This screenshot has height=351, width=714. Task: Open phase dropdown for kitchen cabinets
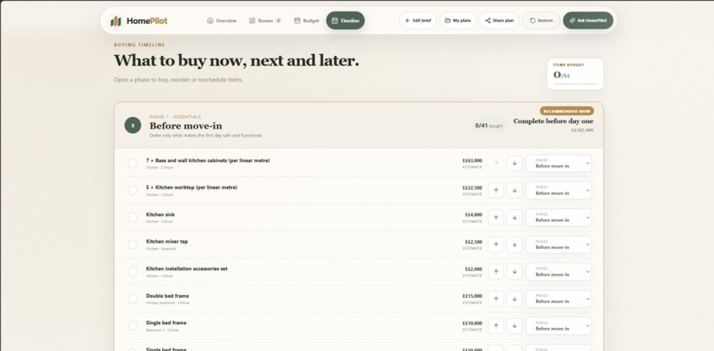coord(559,163)
